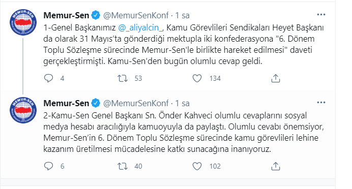Click Memur-Sen avatar on first tweet
Screen dimensions: 352x189
point(23,22)
